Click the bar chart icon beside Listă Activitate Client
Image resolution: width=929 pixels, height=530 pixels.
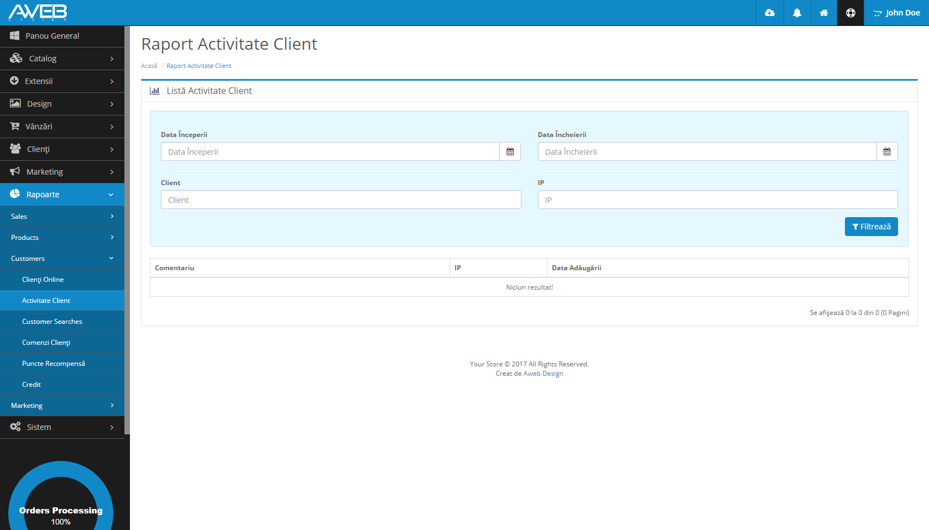155,91
